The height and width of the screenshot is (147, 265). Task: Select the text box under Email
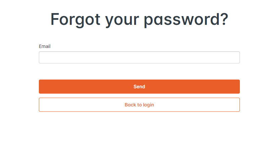pos(139,57)
